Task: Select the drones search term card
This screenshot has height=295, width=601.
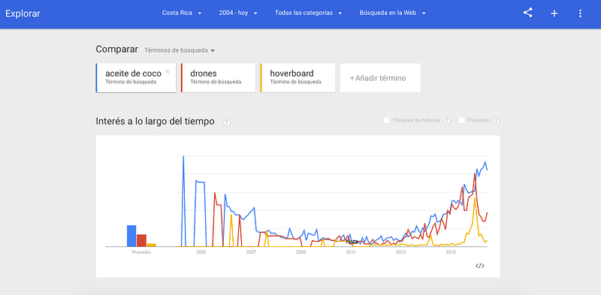Action: 218,78
